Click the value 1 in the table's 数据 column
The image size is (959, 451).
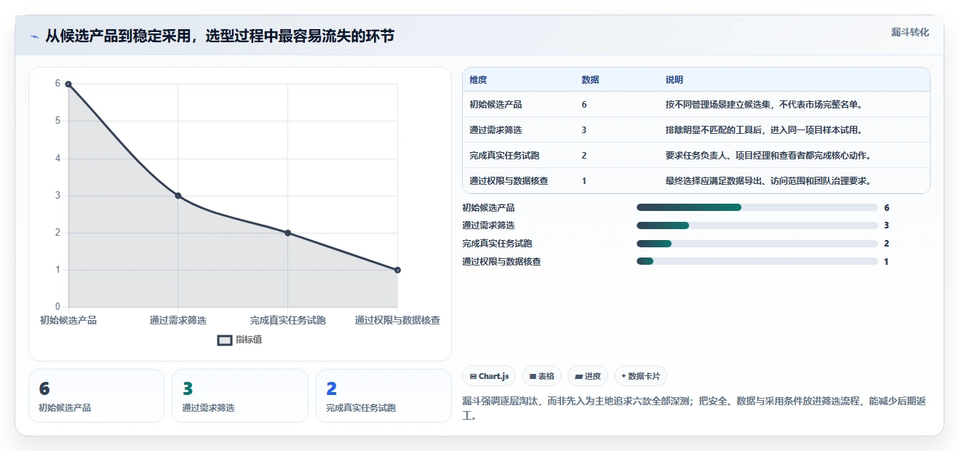point(584,181)
